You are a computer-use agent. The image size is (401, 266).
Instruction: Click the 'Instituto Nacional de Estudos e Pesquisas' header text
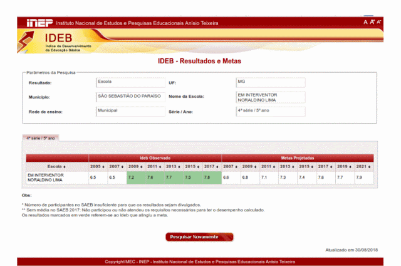pyautogui.click(x=137, y=23)
